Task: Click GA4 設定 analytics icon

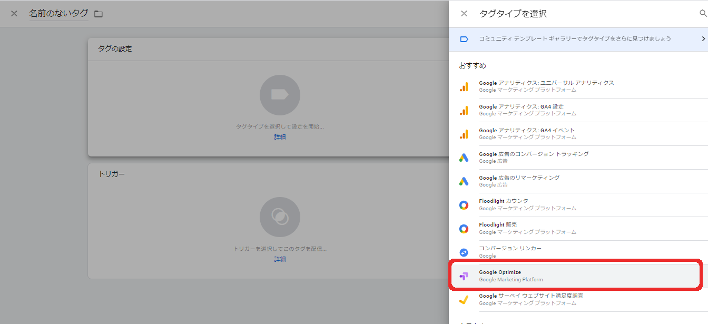Action: tap(464, 111)
